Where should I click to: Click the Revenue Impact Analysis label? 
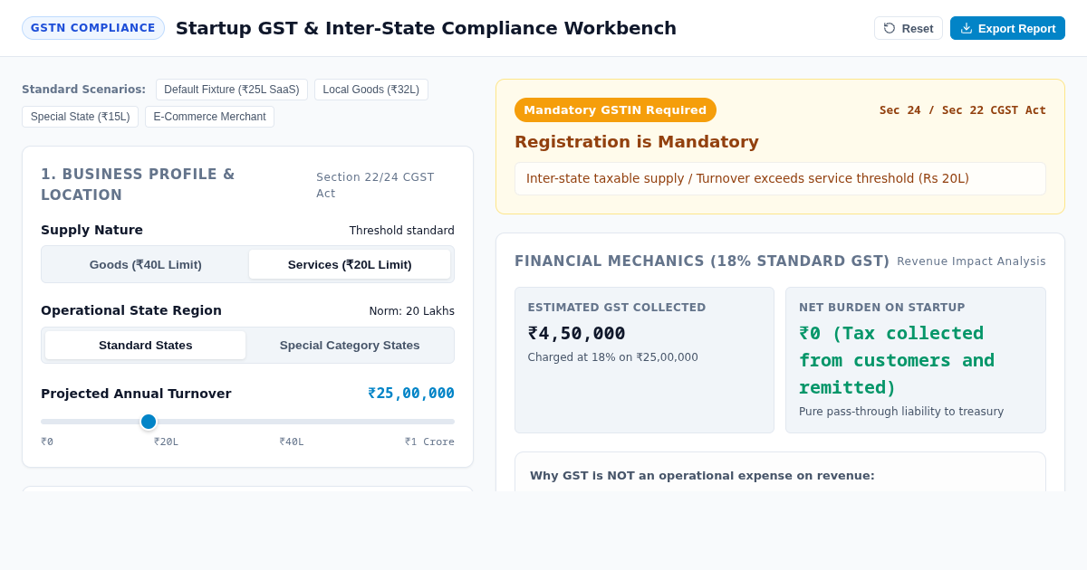pos(971,261)
